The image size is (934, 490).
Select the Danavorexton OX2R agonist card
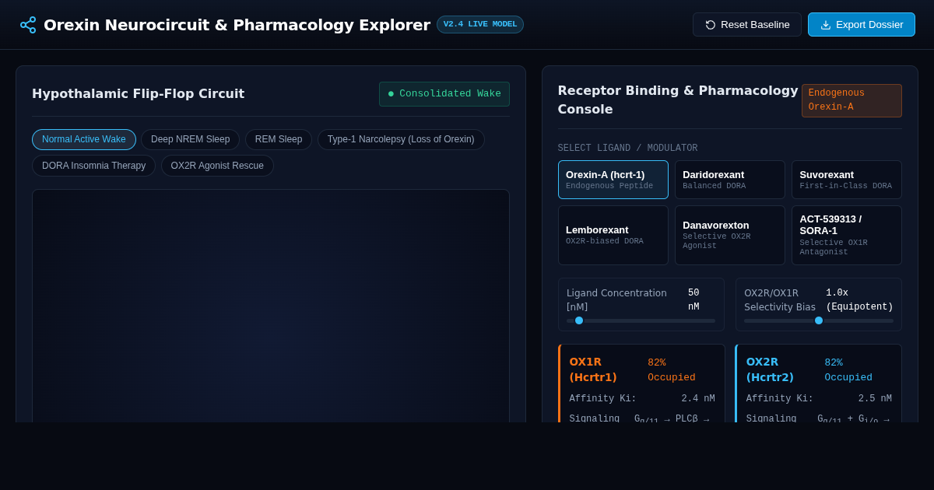(x=730, y=235)
